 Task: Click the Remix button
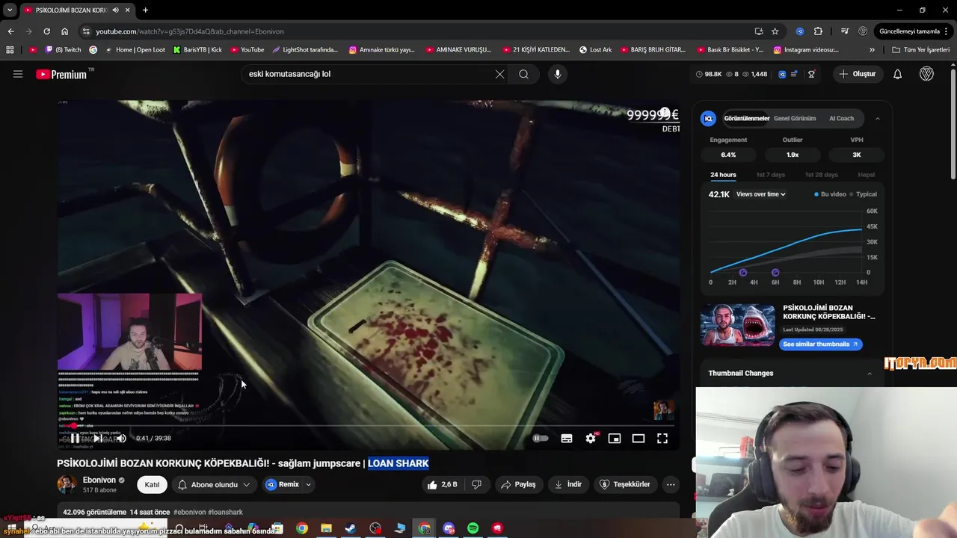283,485
